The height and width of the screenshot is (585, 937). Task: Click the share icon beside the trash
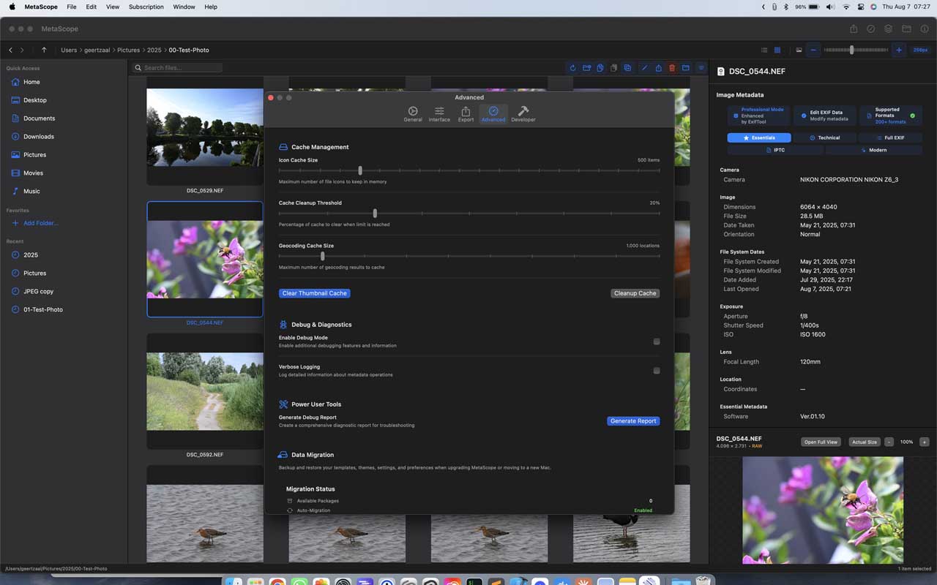658,68
